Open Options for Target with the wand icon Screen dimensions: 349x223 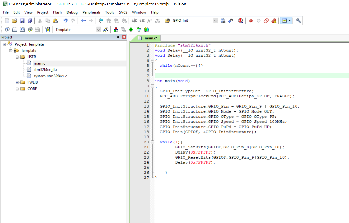pyautogui.click(x=106, y=30)
